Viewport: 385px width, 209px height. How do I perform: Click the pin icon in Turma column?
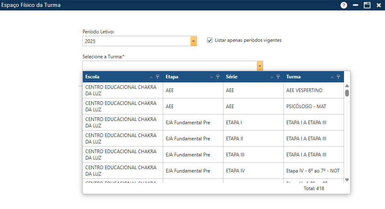coord(338,77)
